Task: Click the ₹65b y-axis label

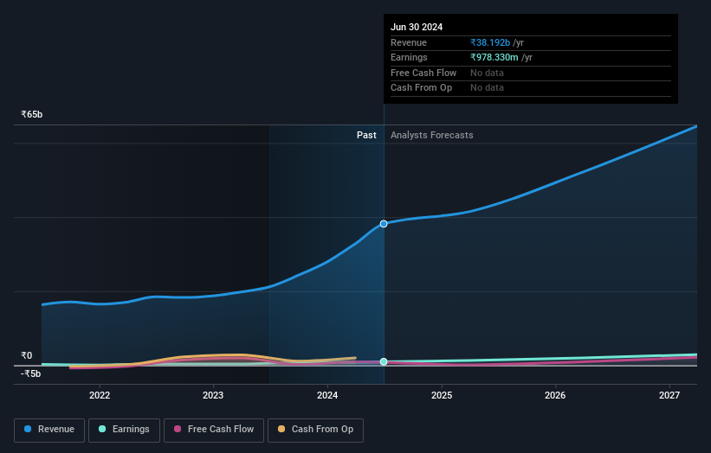Action: tap(32, 114)
